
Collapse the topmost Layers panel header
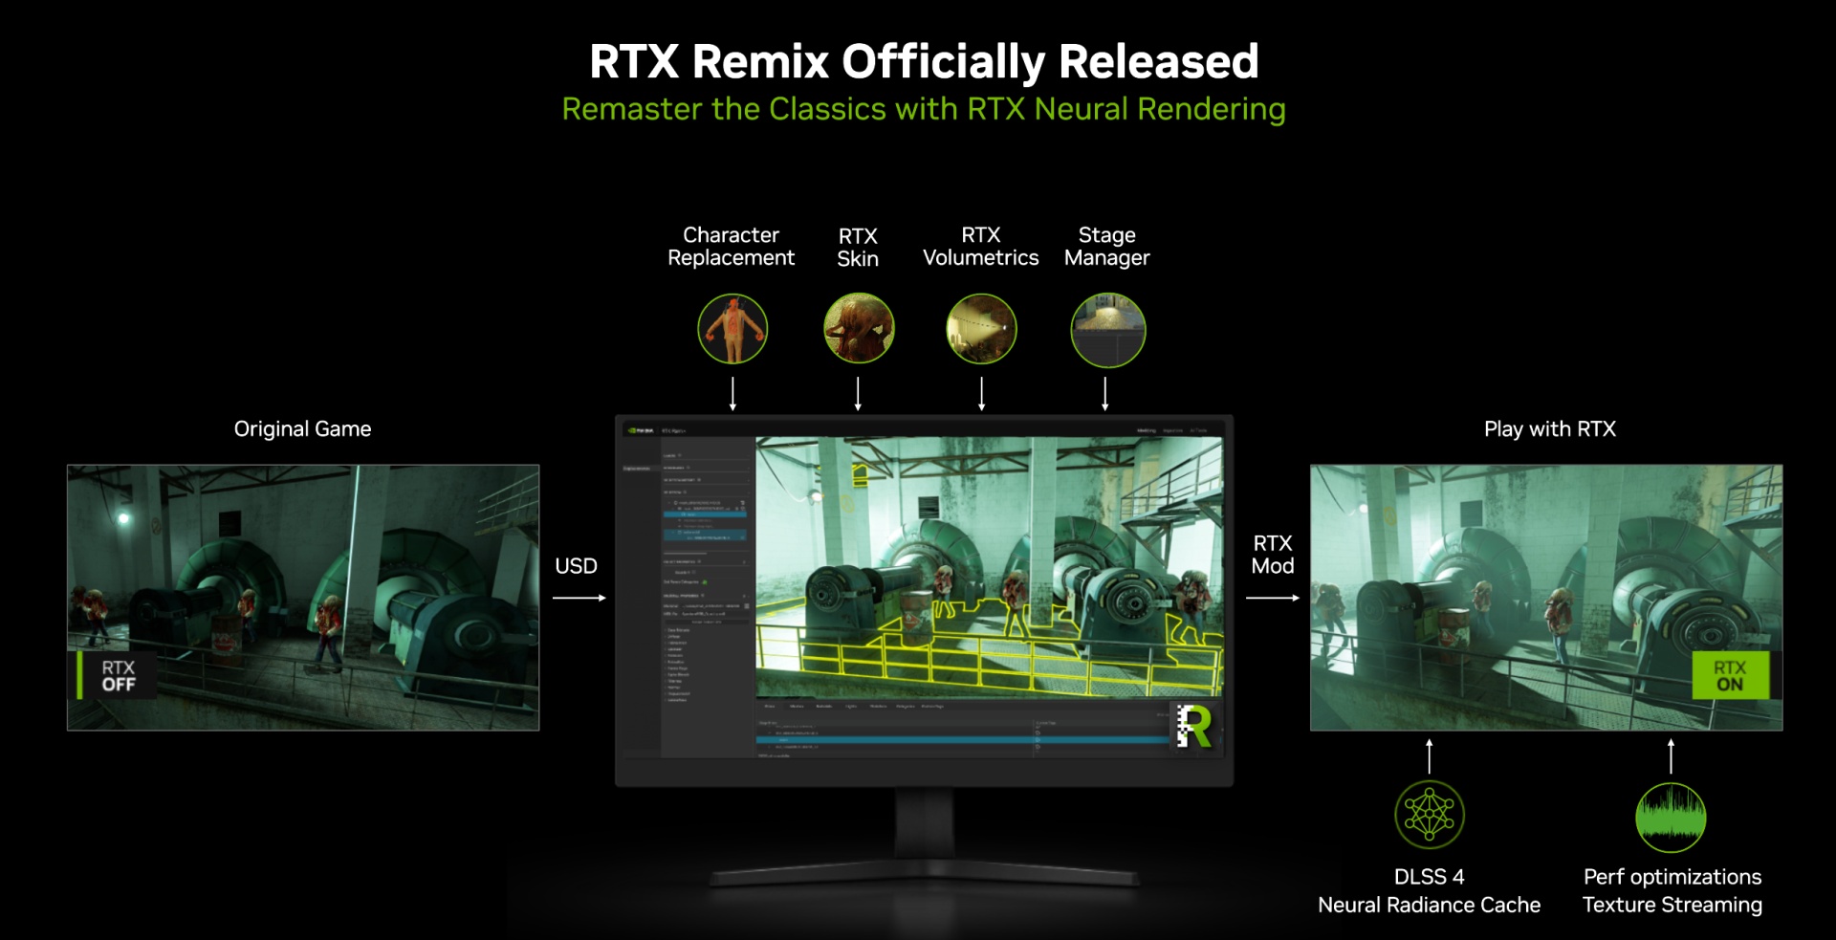pyautogui.click(x=670, y=455)
